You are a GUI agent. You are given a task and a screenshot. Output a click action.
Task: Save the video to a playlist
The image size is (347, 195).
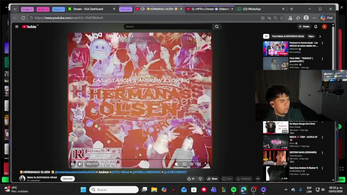click(x=227, y=179)
